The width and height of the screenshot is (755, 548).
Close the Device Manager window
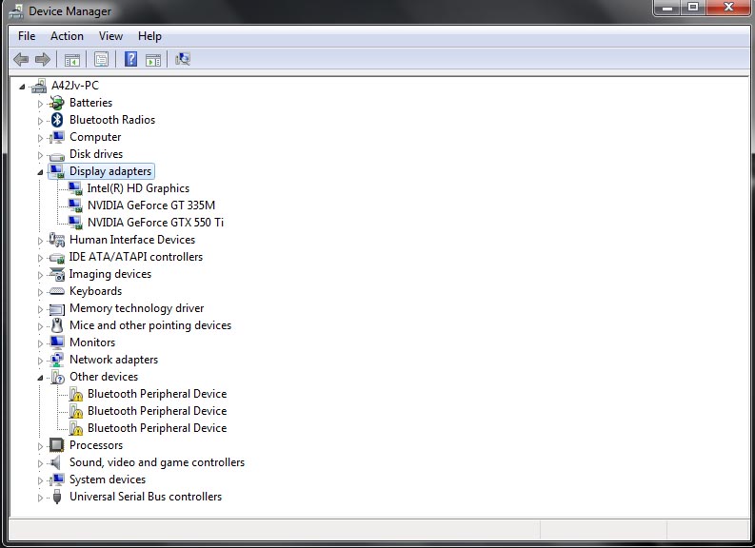click(x=729, y=8)
